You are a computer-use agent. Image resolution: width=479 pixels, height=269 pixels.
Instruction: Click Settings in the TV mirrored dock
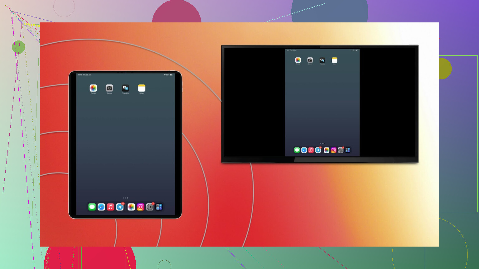pos(341,150)
